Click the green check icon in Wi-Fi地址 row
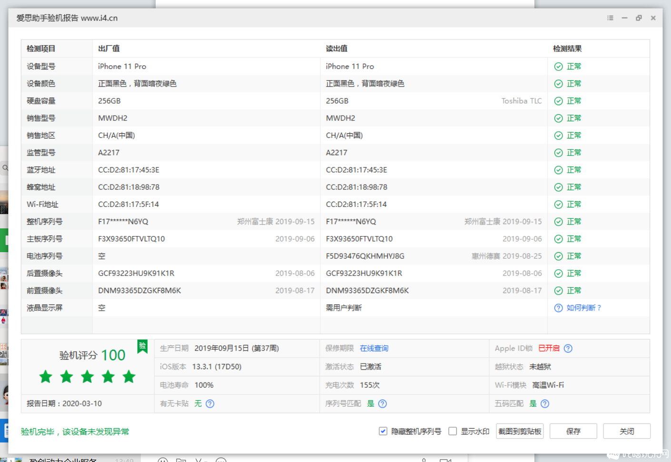The height and width of the screenshot is (462, 671). point(559,205)
